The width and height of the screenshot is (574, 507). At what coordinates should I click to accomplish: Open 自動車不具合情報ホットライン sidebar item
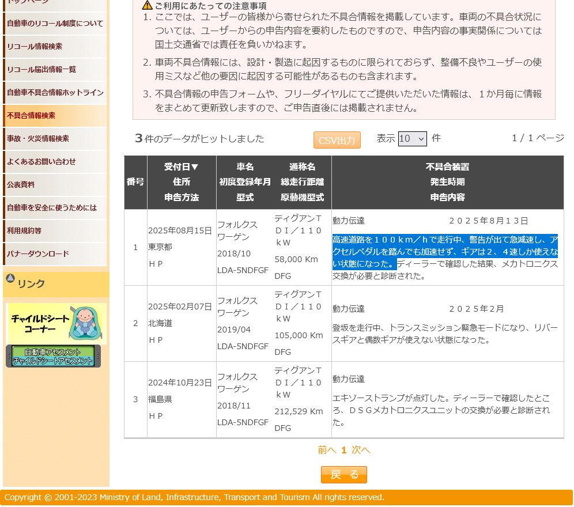[x=55, y=93]
